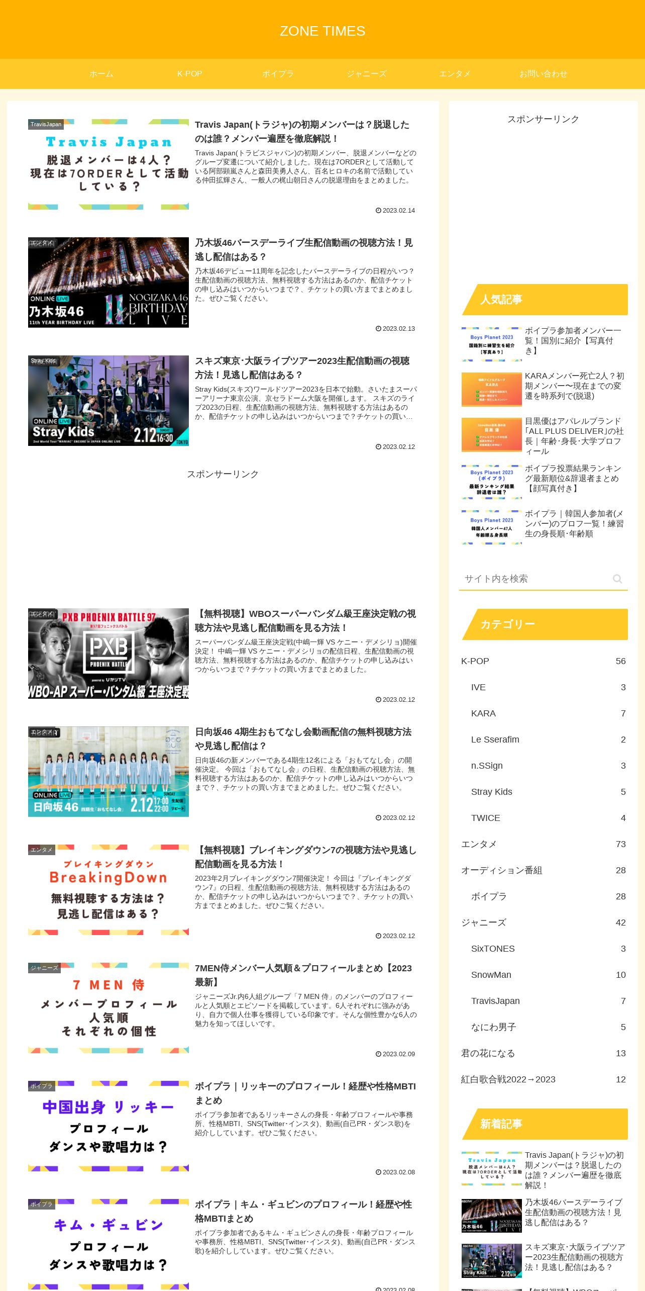Click the search magnifier icon in sidebar

coord(617,579)
